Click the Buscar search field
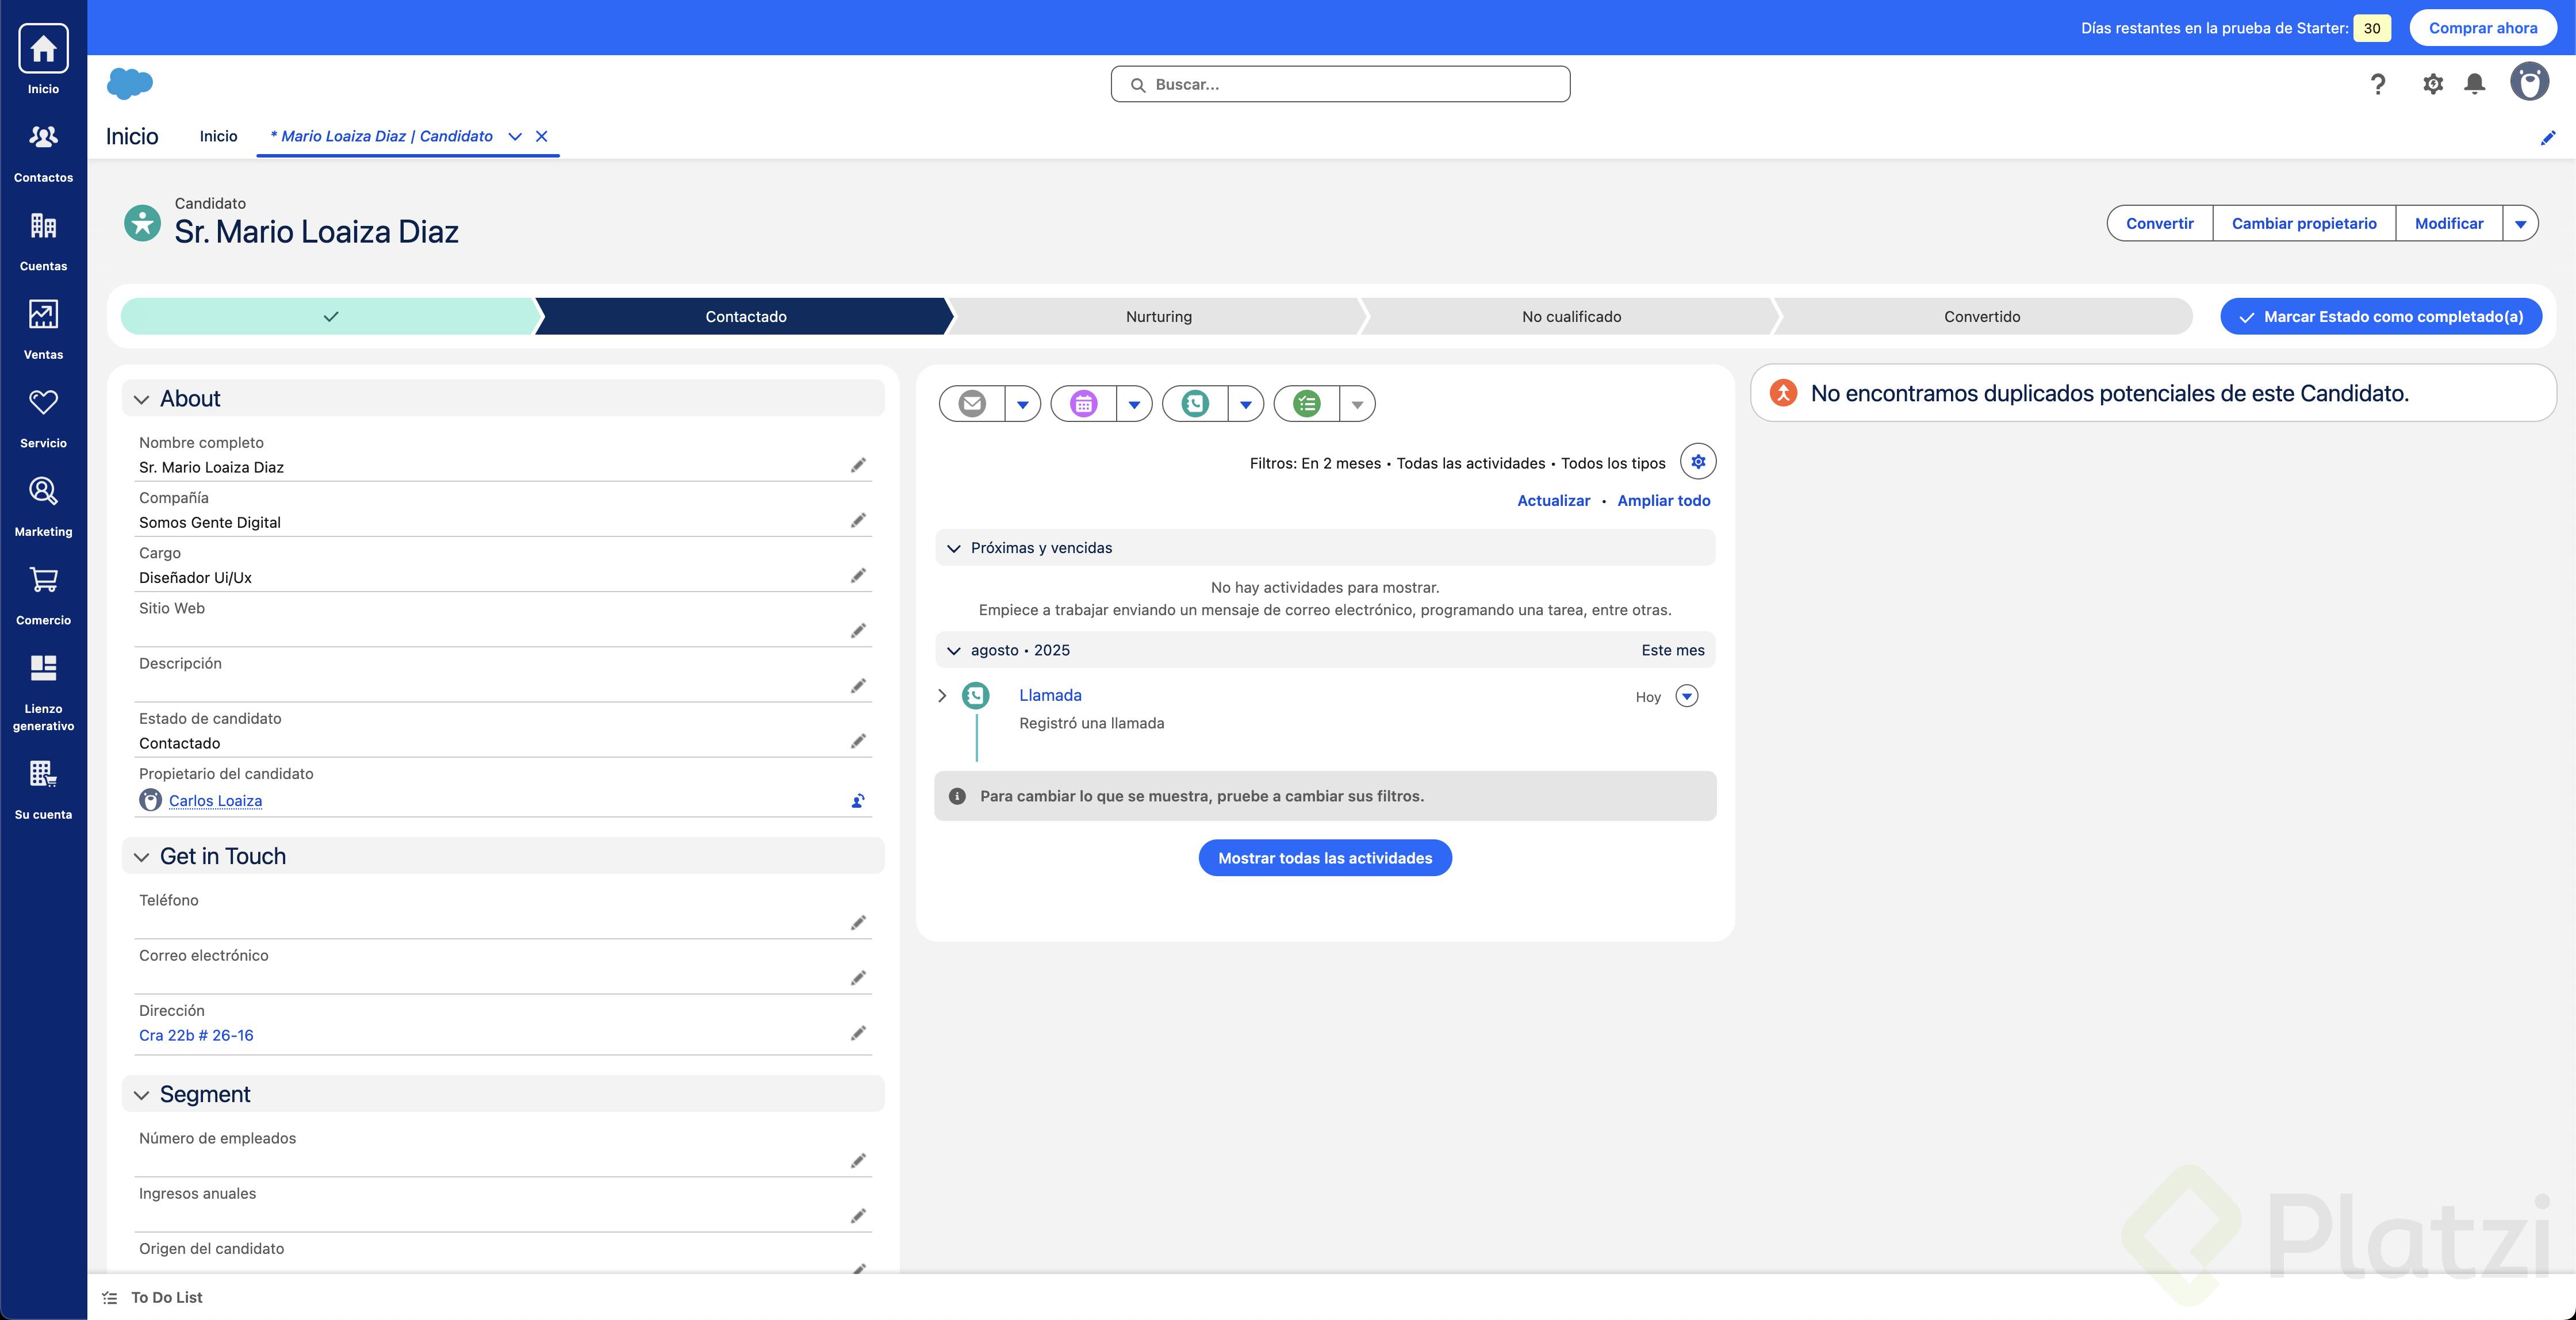Viewport: 2576px width, 1320px height. 1340,84
